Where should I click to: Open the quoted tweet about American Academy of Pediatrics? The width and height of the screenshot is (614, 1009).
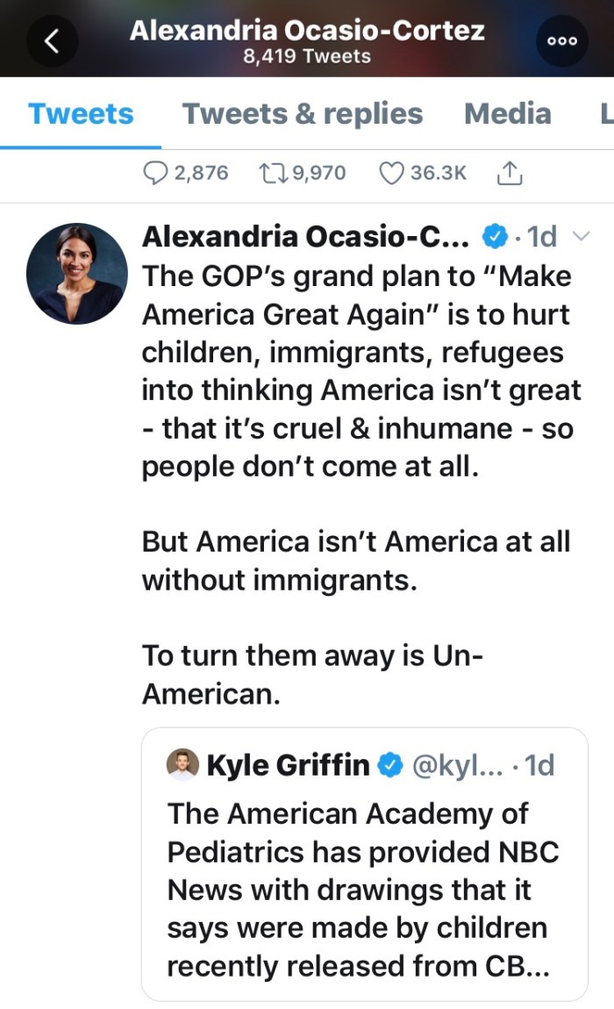[x=364, y=891]
